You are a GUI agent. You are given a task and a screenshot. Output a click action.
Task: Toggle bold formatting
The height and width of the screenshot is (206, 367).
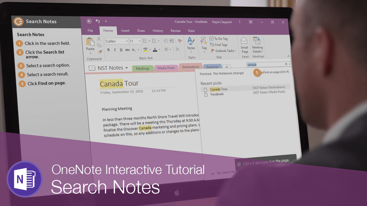click(x=108, y=49)
